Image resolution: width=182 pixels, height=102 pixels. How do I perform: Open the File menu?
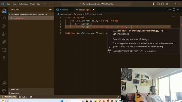[x=9, y=4]
